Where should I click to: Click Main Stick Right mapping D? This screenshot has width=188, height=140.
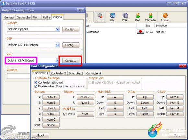115,114
